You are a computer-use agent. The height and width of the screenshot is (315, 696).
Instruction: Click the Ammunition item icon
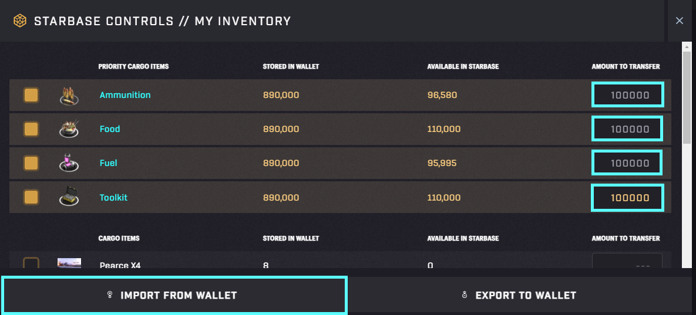click(x=69, y=96)
